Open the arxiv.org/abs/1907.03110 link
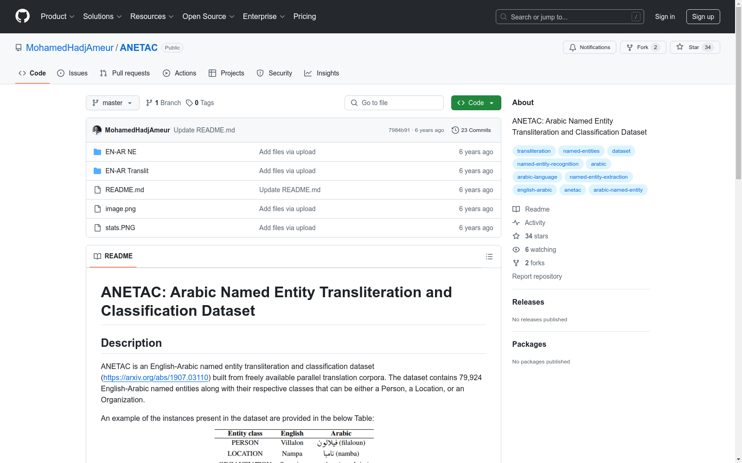The height and width of the screenshot is (463, 742). coord(156,377)
